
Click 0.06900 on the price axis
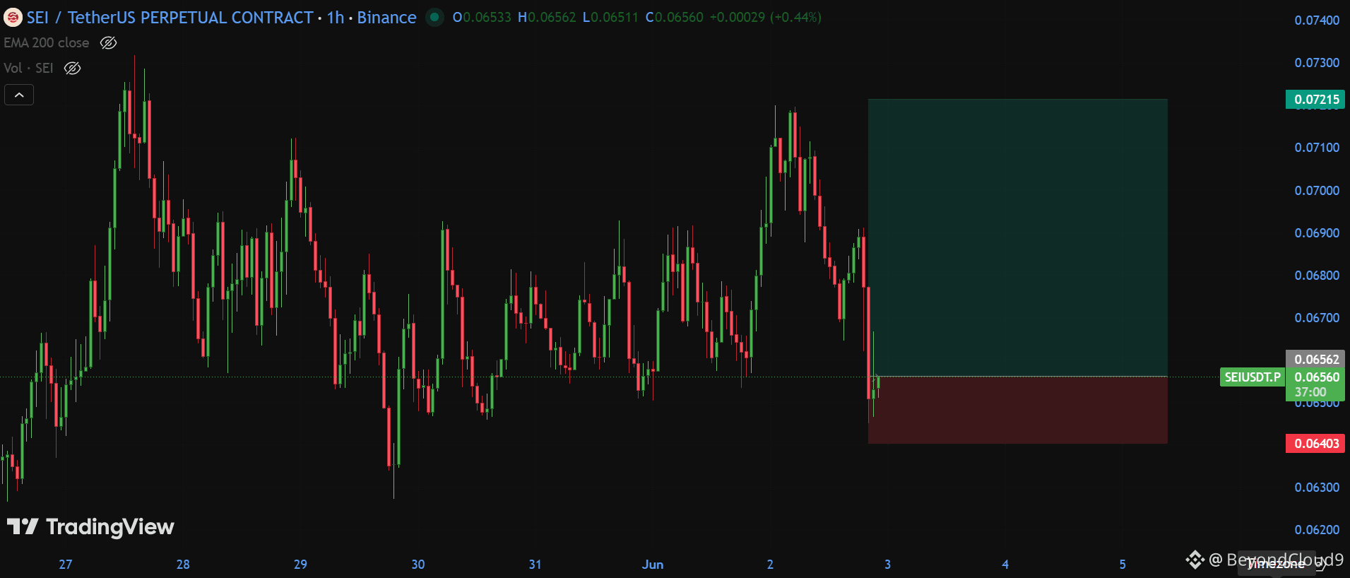(x=1317, y=233)
